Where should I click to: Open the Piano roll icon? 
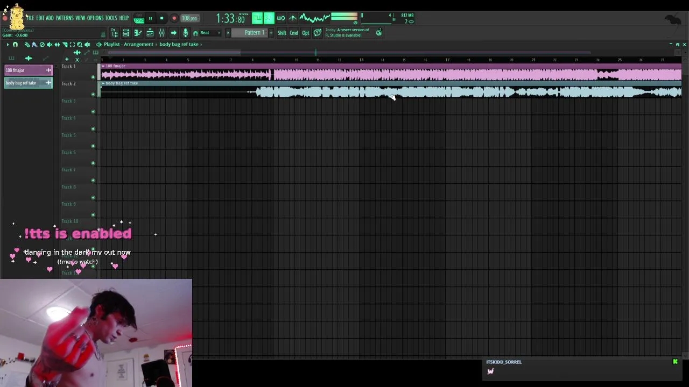(138, 33)
